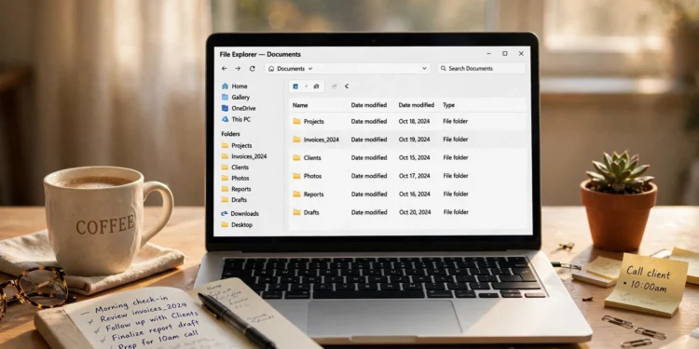
Task: Click the plus icon in the toolbar
Action: click(307, 87)
